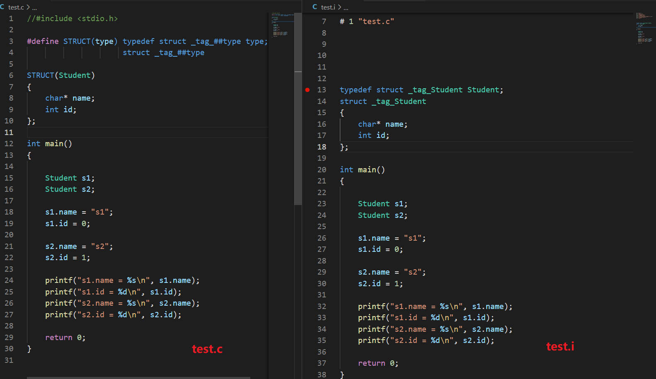The width and height of the screenshot is (656, 379).
Task: Click 'Student s1;' on line 23 of test.i
Action: pos(383,204)
